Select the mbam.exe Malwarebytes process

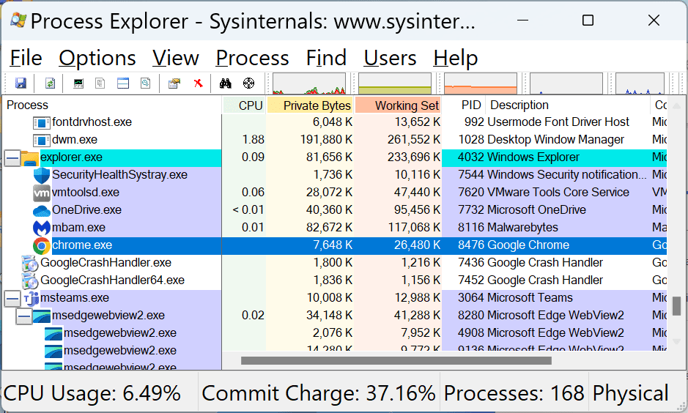point(78,228)
